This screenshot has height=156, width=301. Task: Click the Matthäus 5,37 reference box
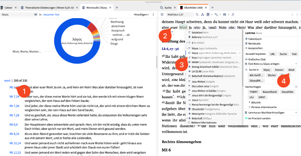pyautogui.click(x=180, y=15)
